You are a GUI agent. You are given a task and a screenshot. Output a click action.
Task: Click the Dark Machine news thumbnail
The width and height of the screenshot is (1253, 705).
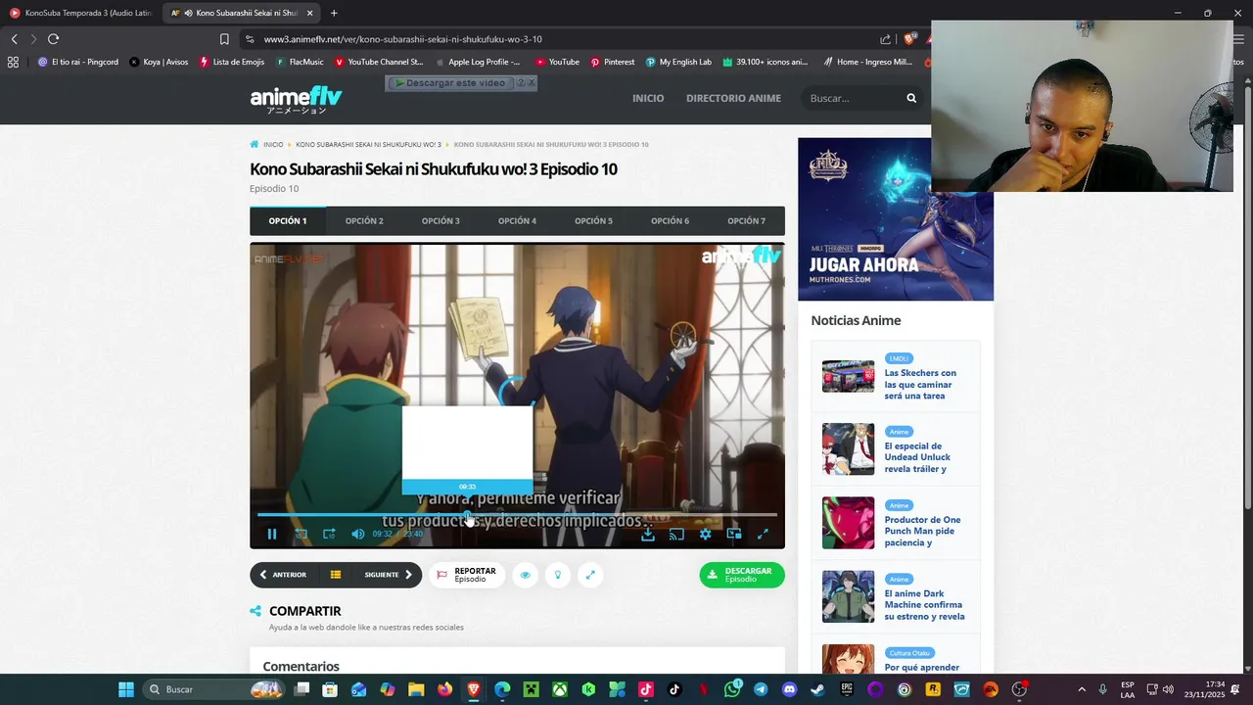[x=848, y=596]
